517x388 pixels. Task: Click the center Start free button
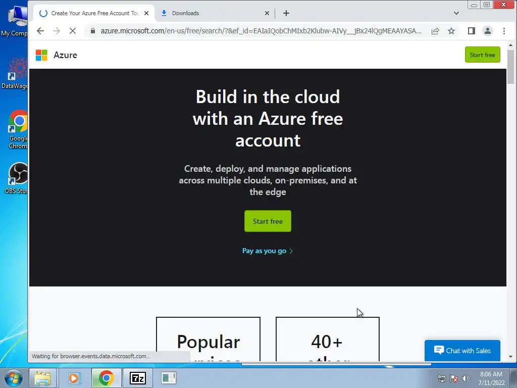(x=268, y=221)
